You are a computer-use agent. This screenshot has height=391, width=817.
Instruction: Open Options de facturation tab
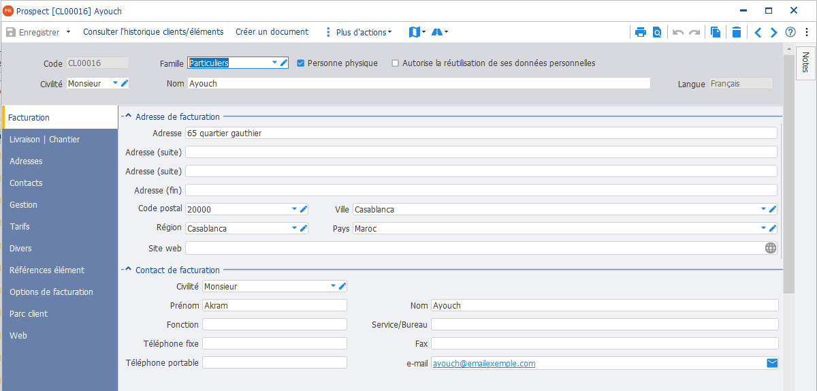[60, 292]
